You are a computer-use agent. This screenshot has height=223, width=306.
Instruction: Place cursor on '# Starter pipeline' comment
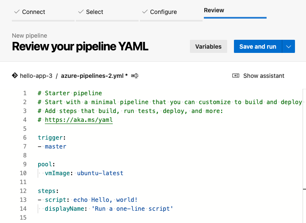pos(70,93)
